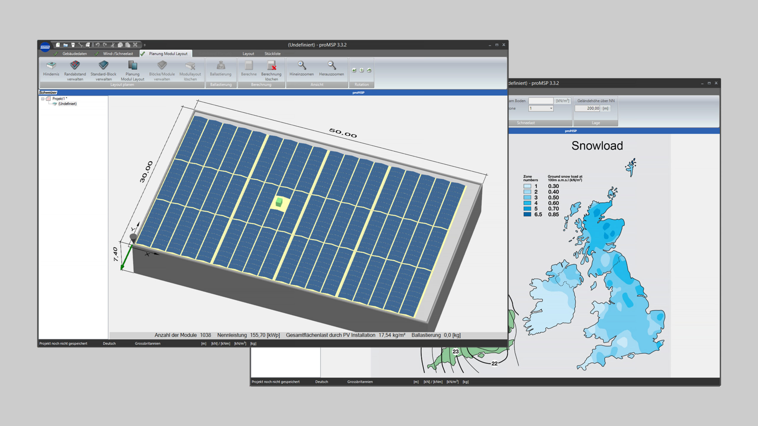758x426 pixels.
Task: Click the scissors cut icon
Action: pyautogui.click(x=113, y=45)
